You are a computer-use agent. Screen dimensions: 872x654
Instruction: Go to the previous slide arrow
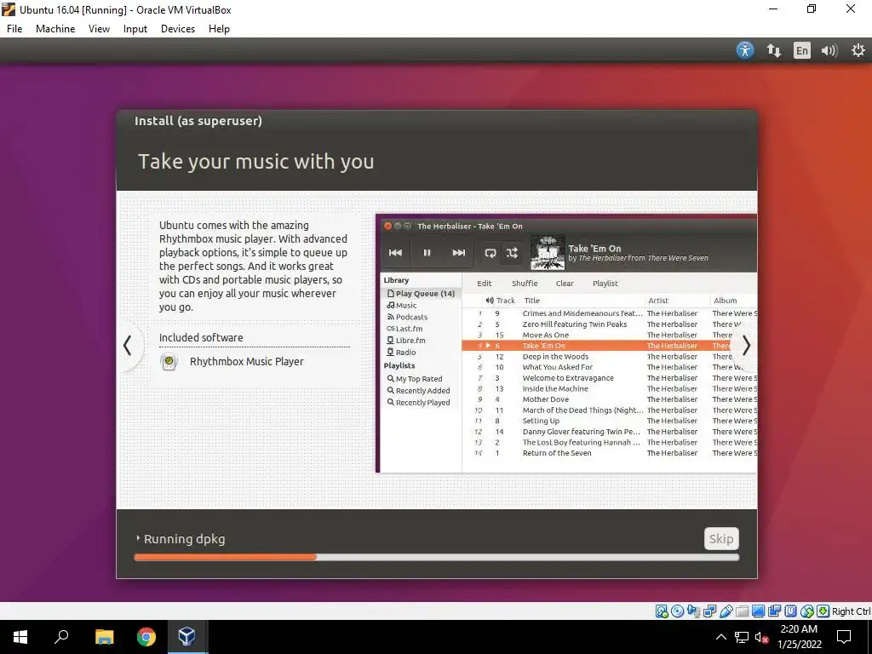pos(128,346)
